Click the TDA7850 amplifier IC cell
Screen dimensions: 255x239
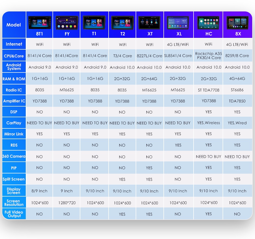(237, 101)
